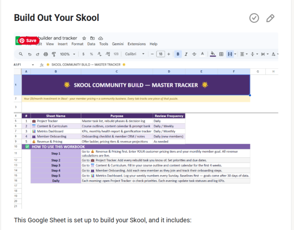Image resolution: width=294 pixels, height=230 pixels.
Task: Click the Content & Curriculum cell
Action: 56,126
